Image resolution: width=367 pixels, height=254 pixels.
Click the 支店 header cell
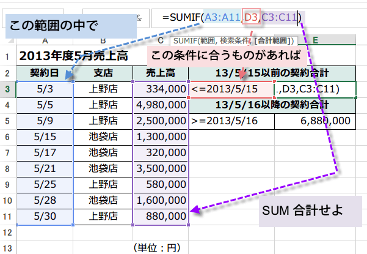click(103, 73)
